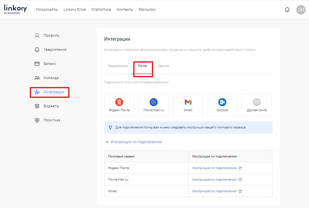Go to Баланс in sidebar
The image size is (309, 208).
pyautogui.click(x=50, y=64)
